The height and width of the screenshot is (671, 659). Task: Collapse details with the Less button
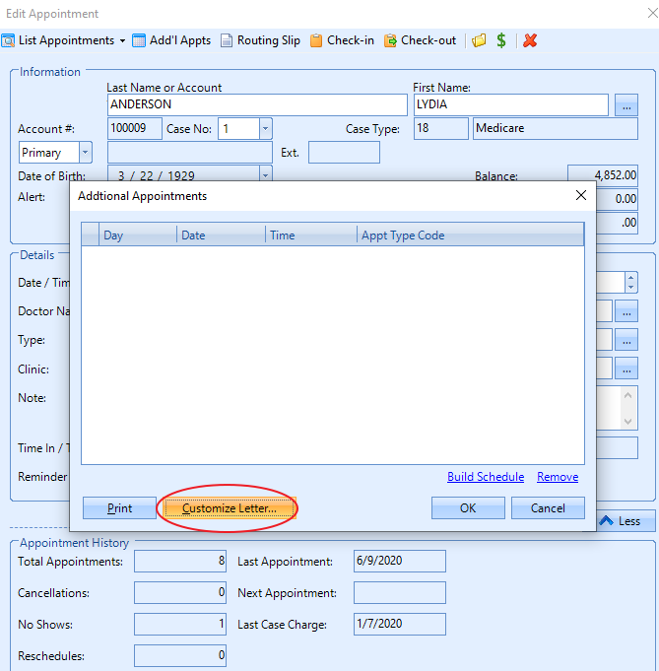621,521
